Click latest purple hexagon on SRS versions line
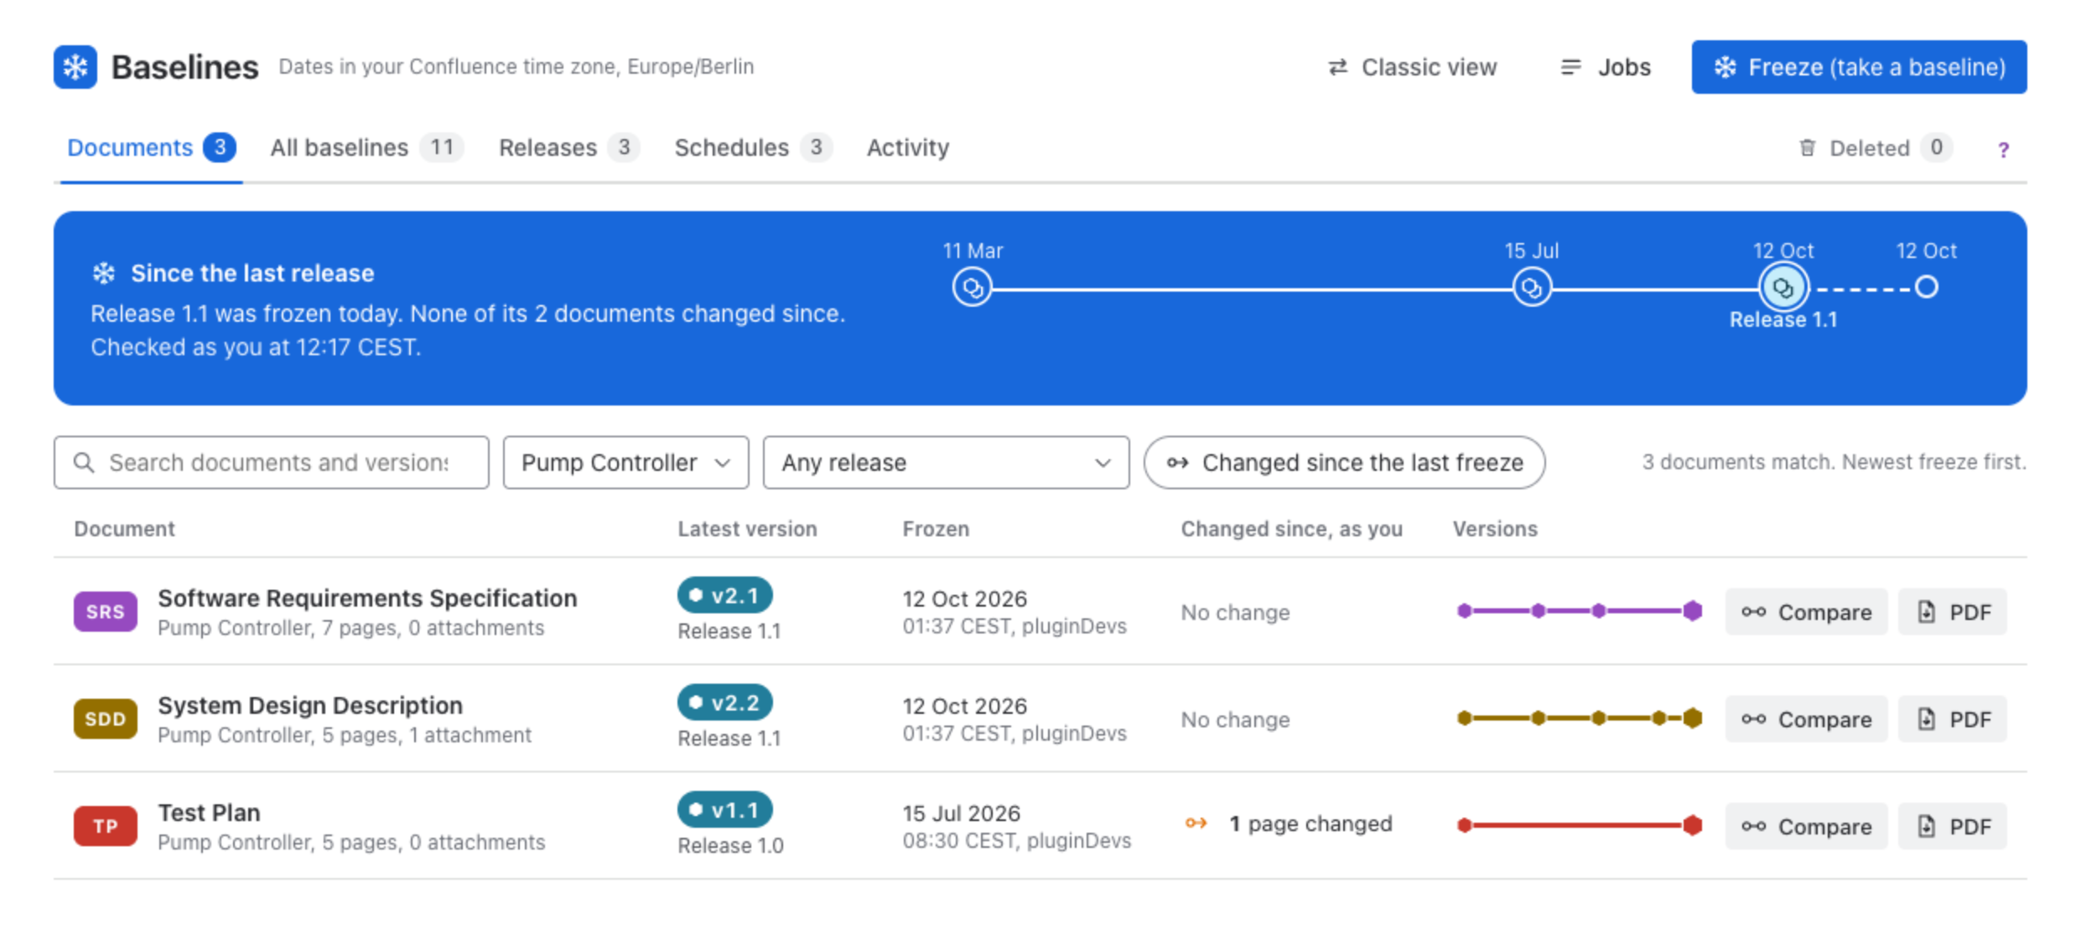The image size is (2081, 930). pos(1693,611)
